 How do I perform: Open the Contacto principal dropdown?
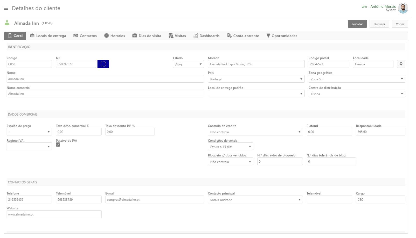[x=255, y=200]
